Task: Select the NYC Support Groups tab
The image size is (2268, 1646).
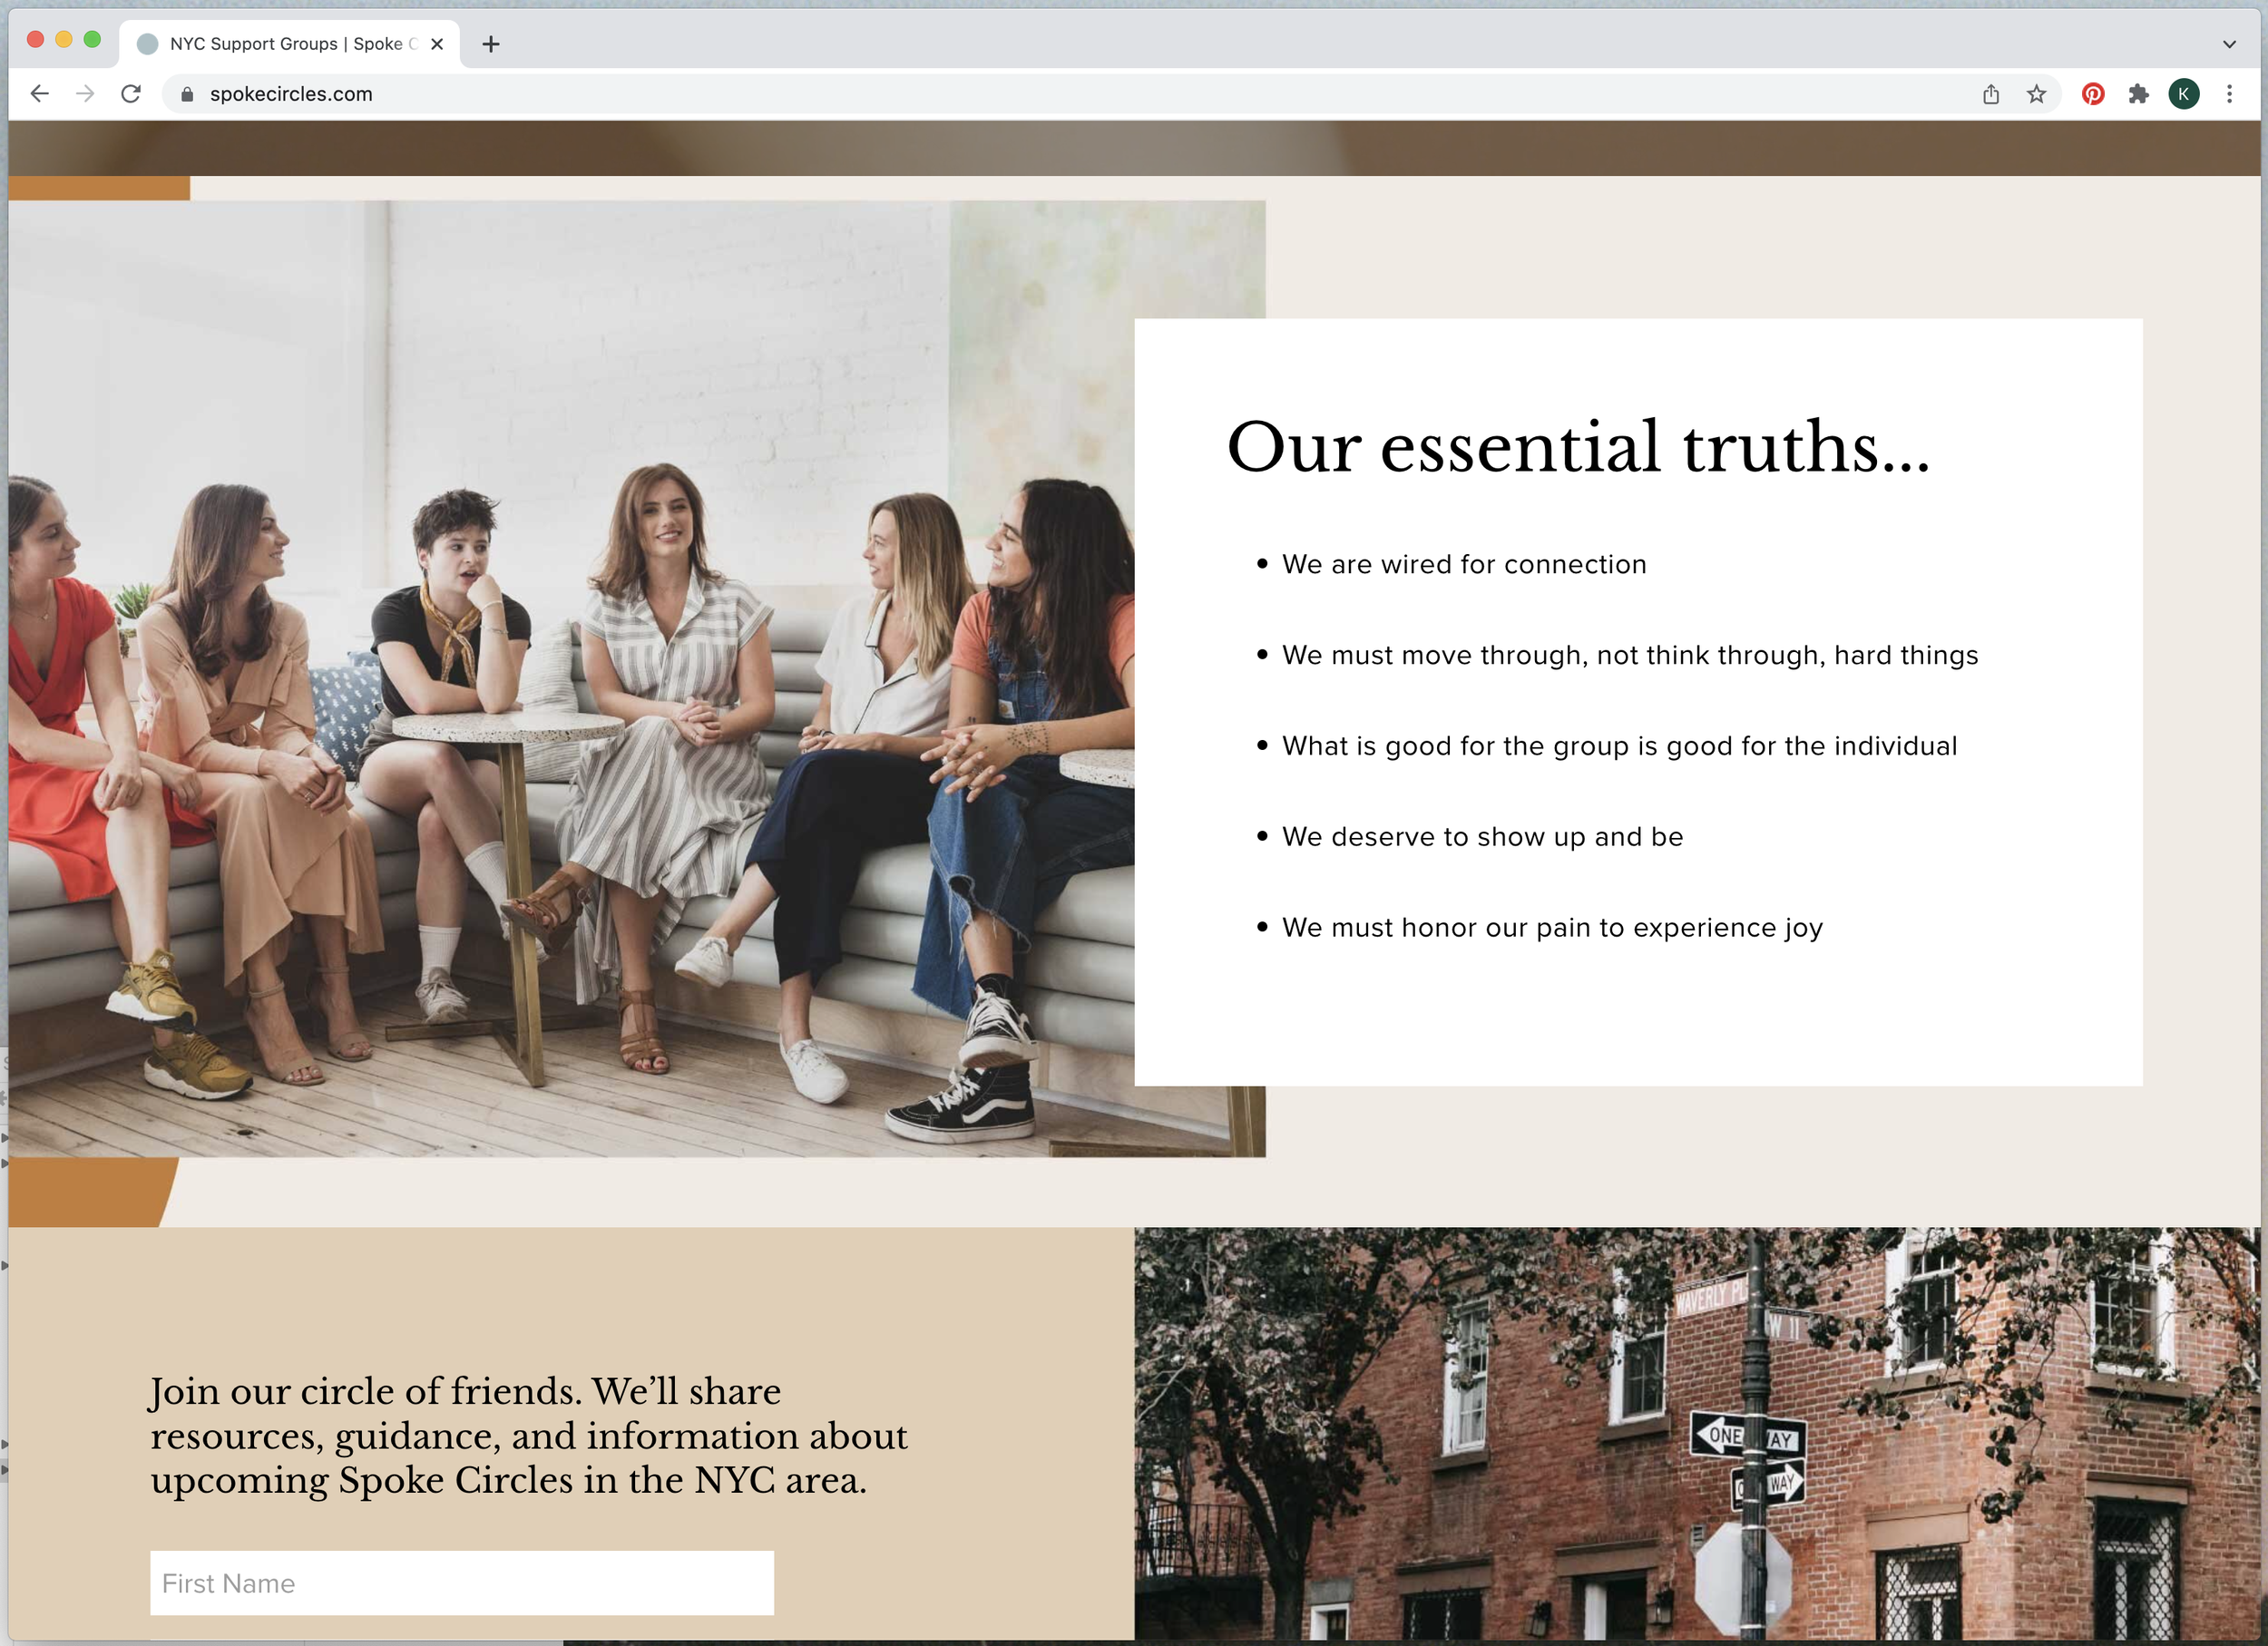Action: click(x=280, y=44)
